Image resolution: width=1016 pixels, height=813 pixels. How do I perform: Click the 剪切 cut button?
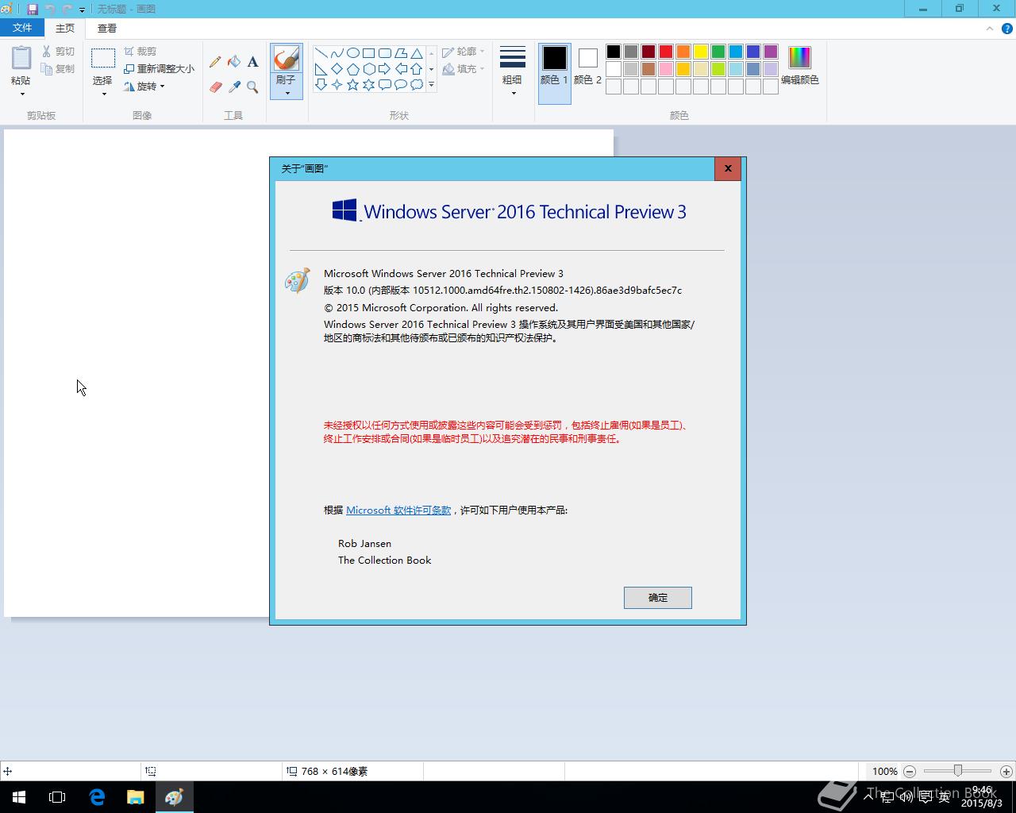(x=58, y=52)
